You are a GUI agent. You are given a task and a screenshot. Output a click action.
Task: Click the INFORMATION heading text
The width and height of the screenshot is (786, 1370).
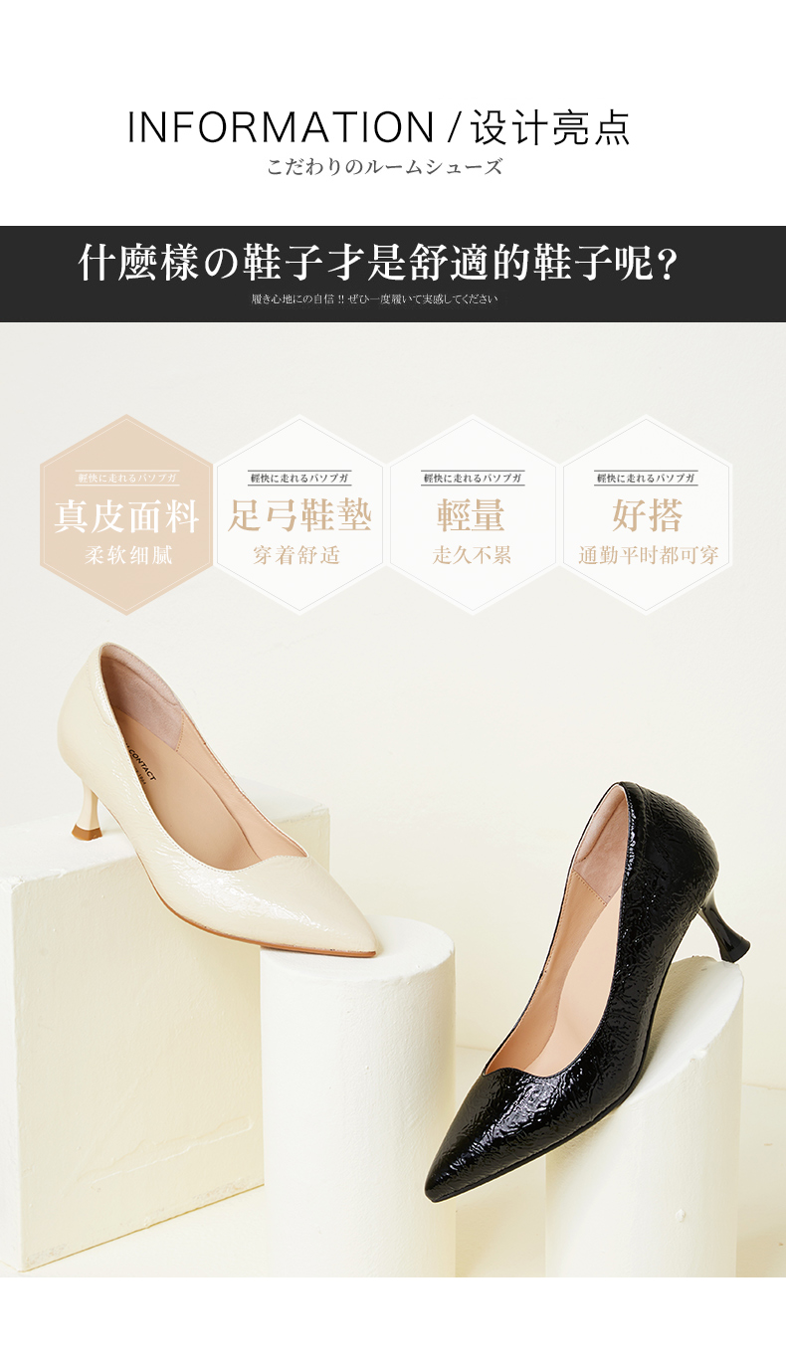point(281,129)
